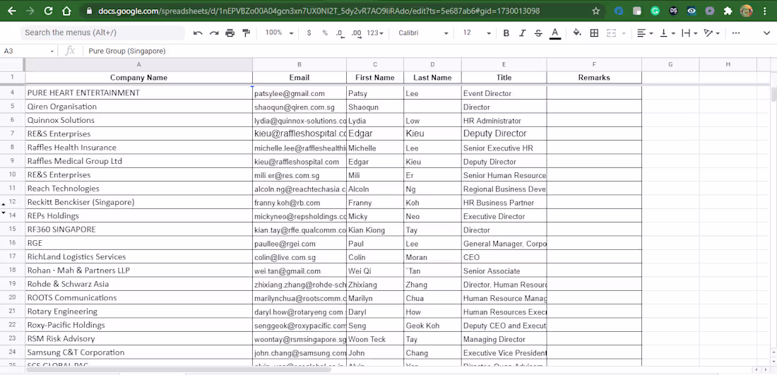Viewport: 777px width, 375px height.
Task: Open the Calibri font dropdown
Action: click(424, 32)
